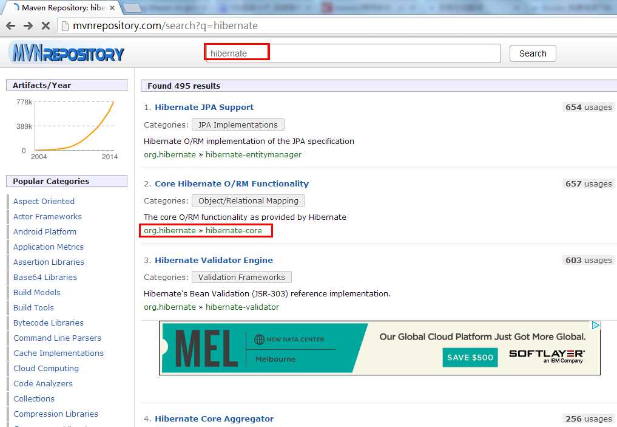The image size is (617, 427).
Task: Open Object/Relational Mapping category
Action: point(248,201)
